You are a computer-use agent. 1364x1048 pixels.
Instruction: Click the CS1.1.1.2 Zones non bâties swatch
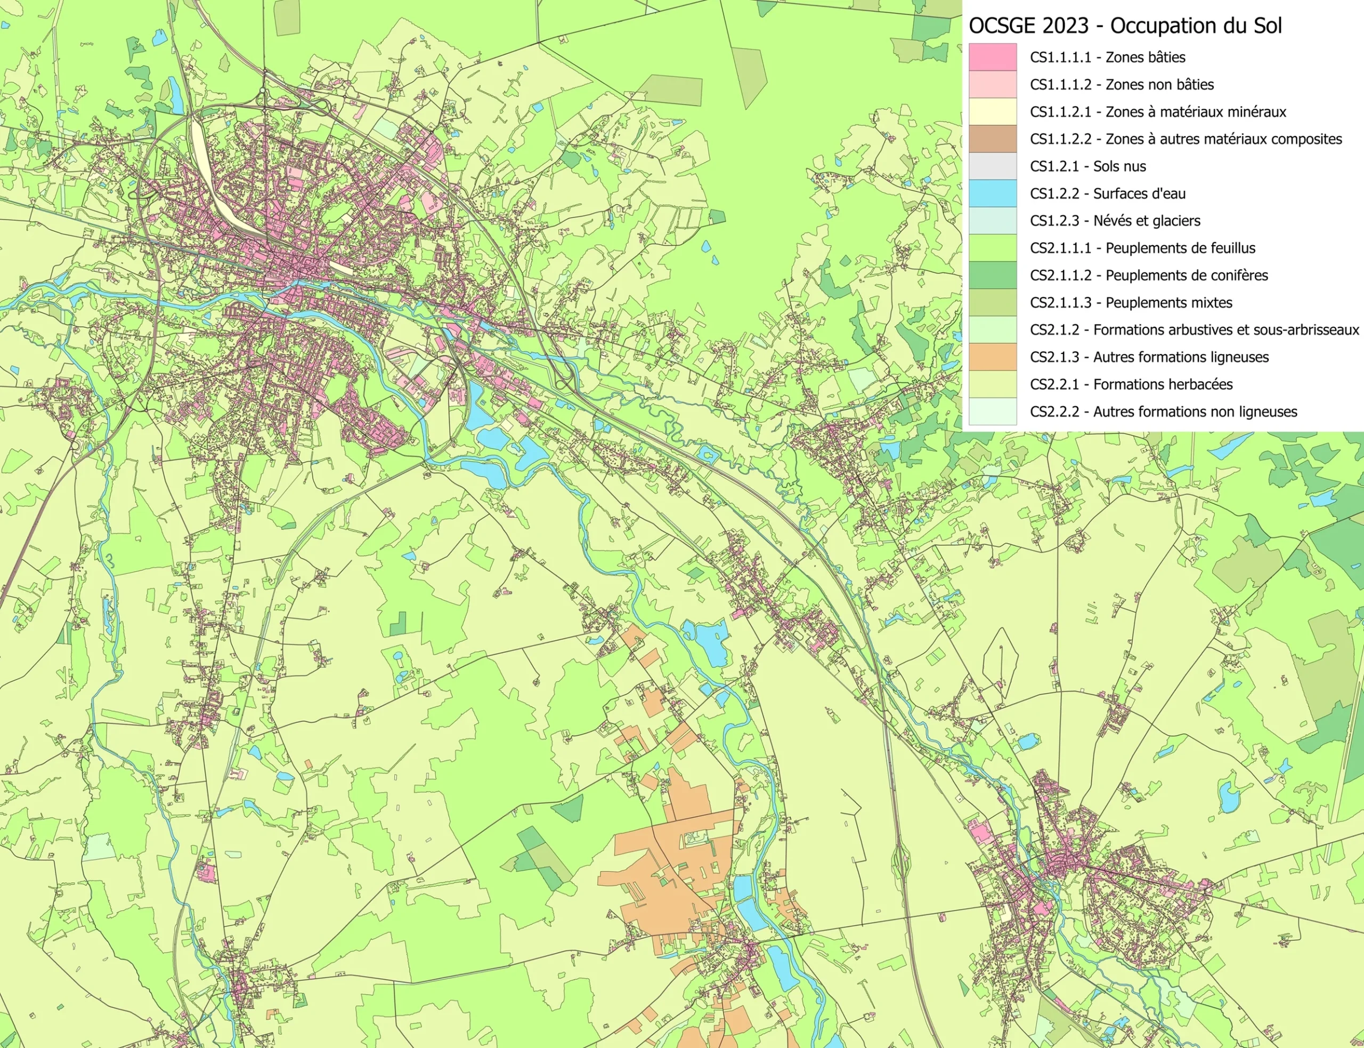click(993, 85)
